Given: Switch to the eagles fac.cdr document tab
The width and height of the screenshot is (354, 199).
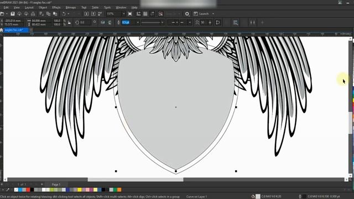Looking at the screenshot, I should (x=16, y=30).
